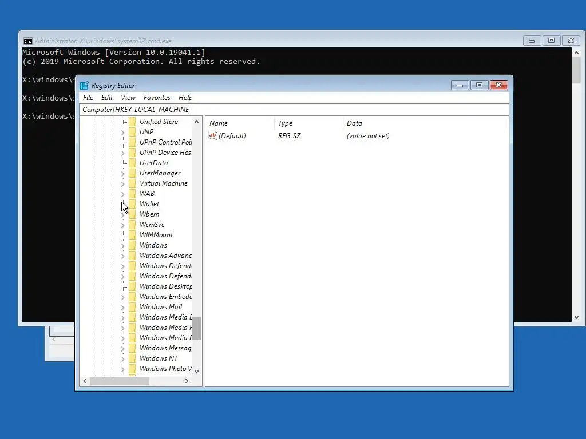The height and width of the screenshot is (439, 586).
Task: Click the tree pane scroll down arrow
Action: [x=197, y=371]
